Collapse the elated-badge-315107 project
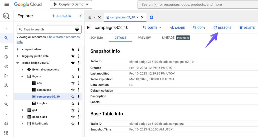 (18, 63)
